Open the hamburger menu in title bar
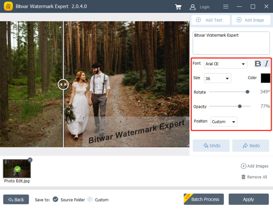The height and width of the screenshot is (209, 273). point(226,7)
